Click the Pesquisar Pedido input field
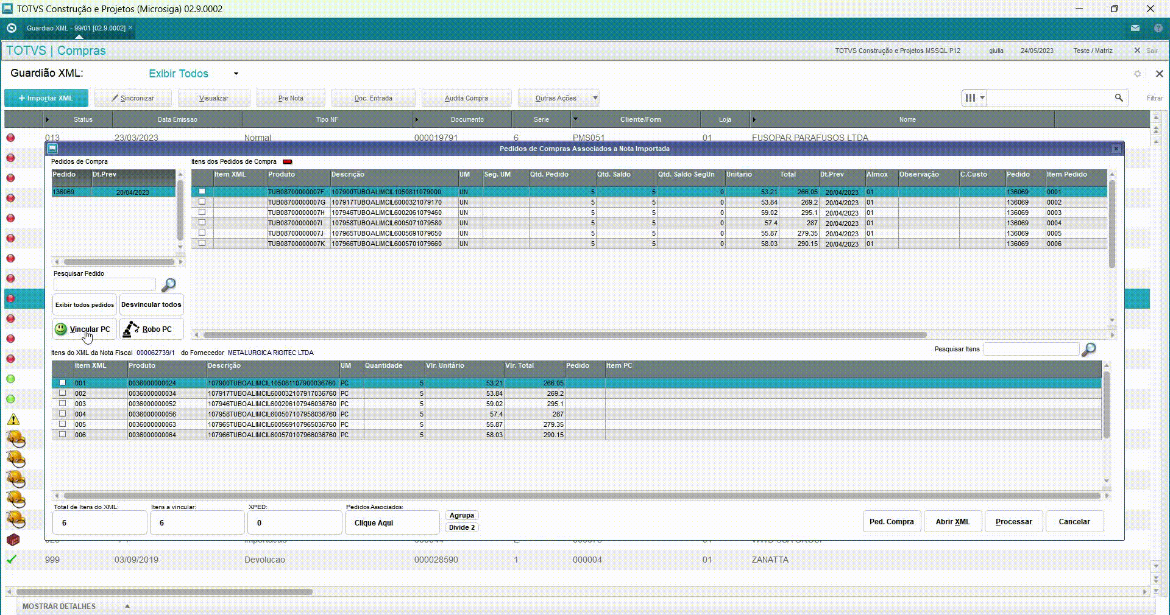 (105, 284)
